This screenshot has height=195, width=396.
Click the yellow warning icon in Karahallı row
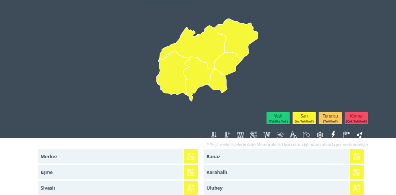click(357, 172)
